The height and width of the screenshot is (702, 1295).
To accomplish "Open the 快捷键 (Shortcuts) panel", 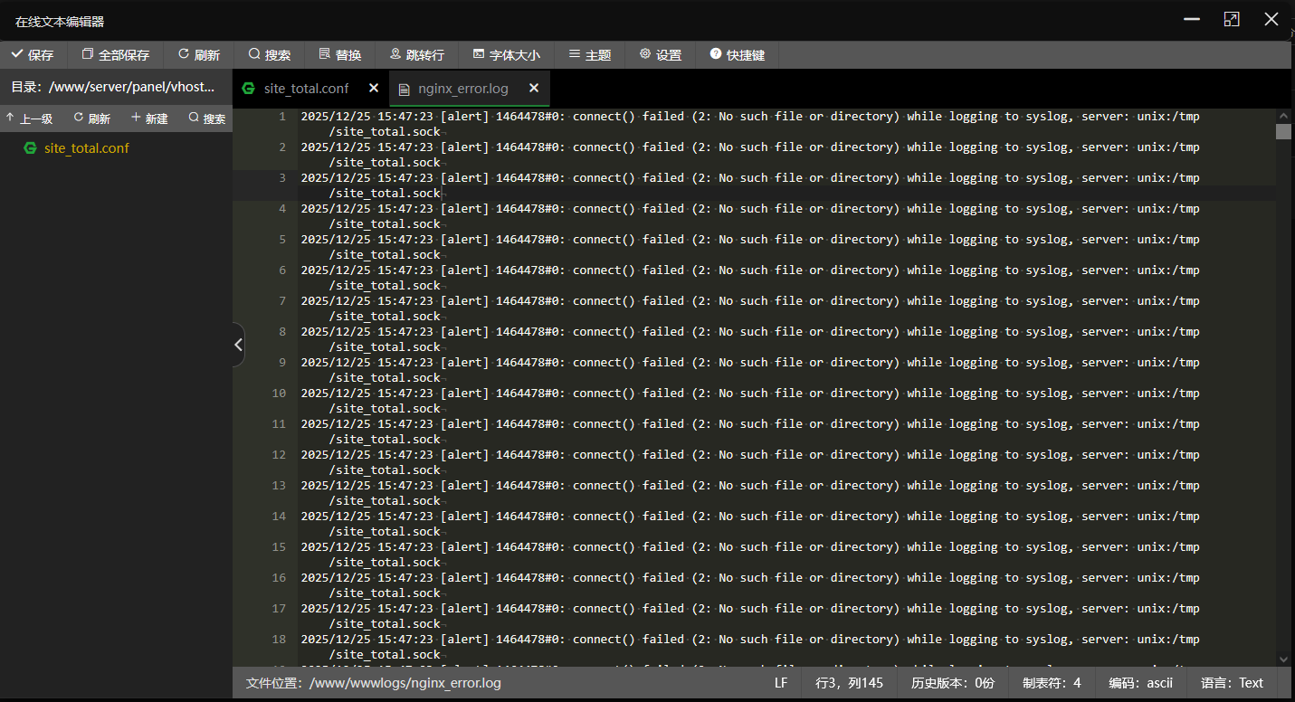I will (738, 54).
